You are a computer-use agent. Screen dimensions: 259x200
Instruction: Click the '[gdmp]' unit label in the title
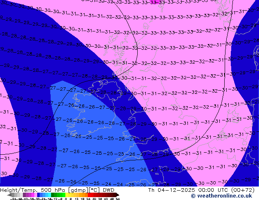point(78,190)
